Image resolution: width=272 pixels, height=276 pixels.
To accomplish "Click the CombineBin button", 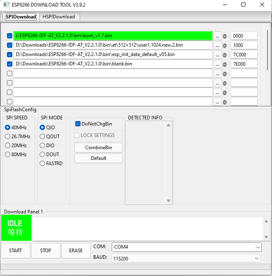I will tap(99, 148).
